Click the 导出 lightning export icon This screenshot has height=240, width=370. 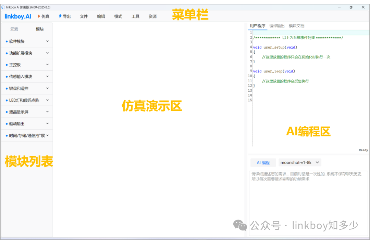pyautogui.click(x=60, y=16)
